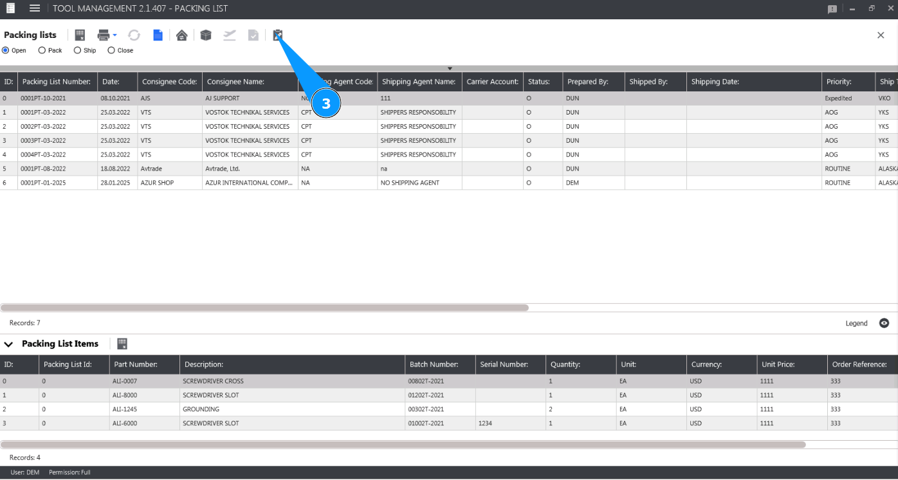Click the warehouse transfer house icon
Viewport: 898px width, 480px height.
coord(182,35)
